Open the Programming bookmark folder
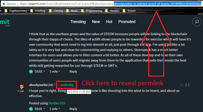This screenshot has height=112, width=203. click(92, 11)
